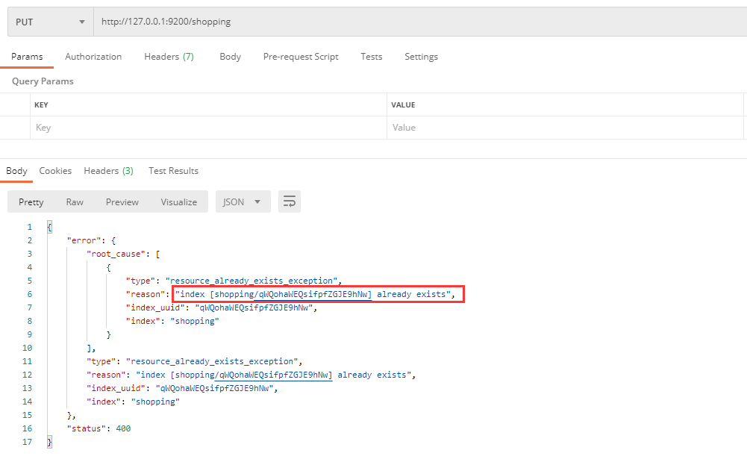Click the "error" line in the response
This screenshot has width=747, height=459.
pos(91,241)
